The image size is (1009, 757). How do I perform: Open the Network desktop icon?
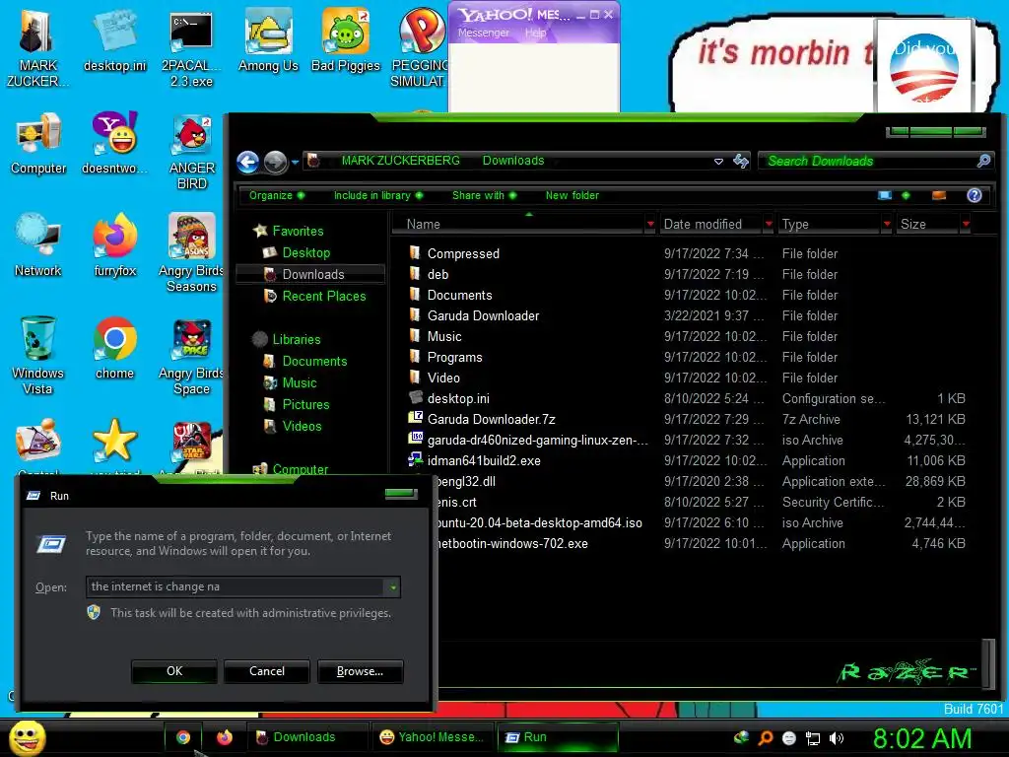click(38, 245)
